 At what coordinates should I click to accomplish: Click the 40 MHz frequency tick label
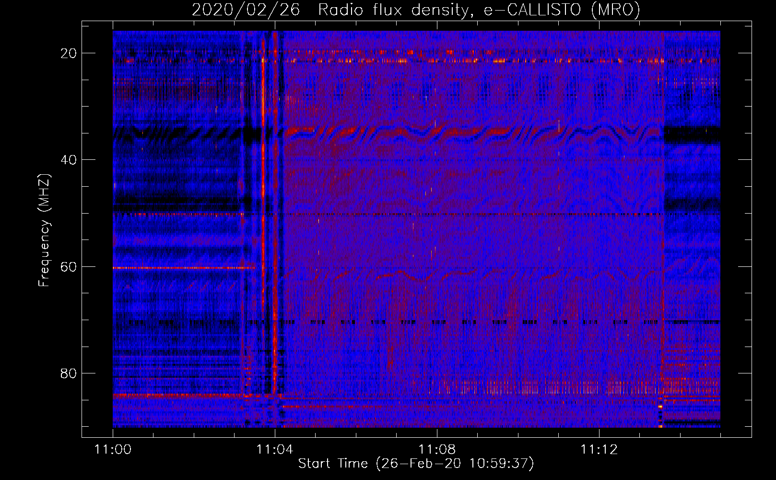(69, 160)
